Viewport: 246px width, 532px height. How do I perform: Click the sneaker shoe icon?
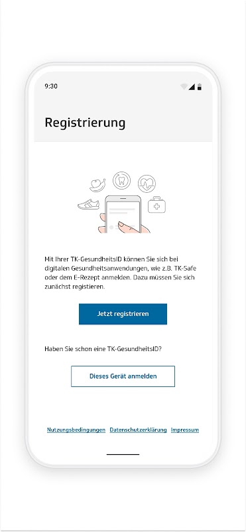pyautogui.click(x=89, y=204)
